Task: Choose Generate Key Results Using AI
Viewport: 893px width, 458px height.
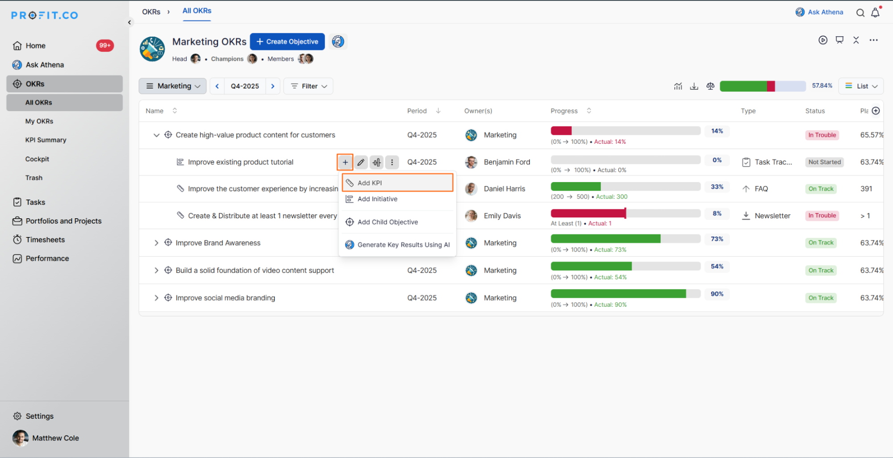Action: click(x=398, y=245)
